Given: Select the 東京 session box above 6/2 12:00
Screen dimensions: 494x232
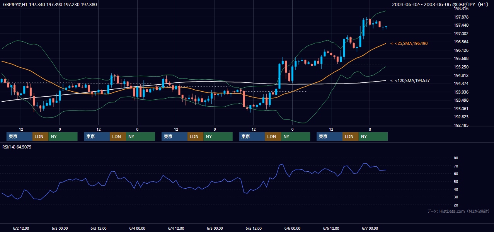Looking at the screenshot, I should click(19, 136).
